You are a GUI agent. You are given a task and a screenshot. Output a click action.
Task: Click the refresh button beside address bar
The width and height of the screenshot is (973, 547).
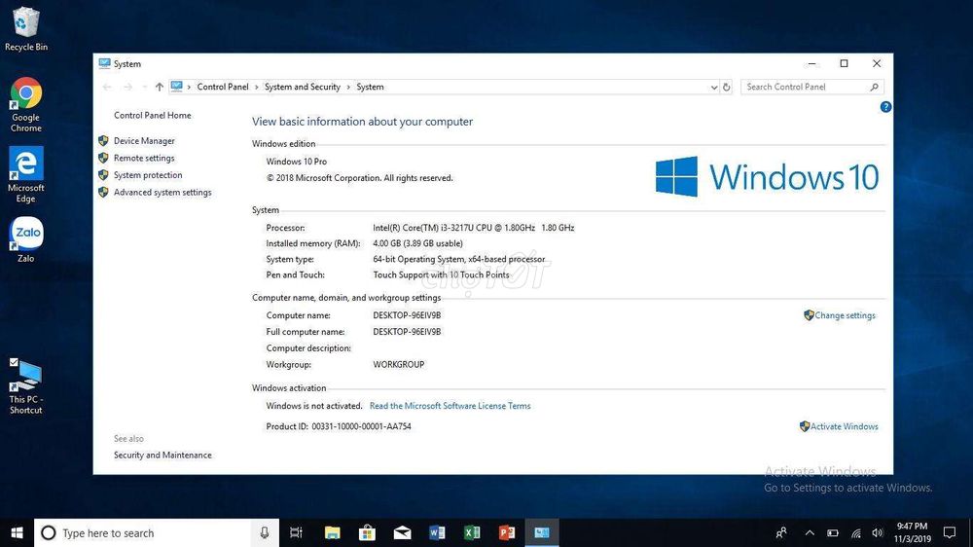coord(727,87)
